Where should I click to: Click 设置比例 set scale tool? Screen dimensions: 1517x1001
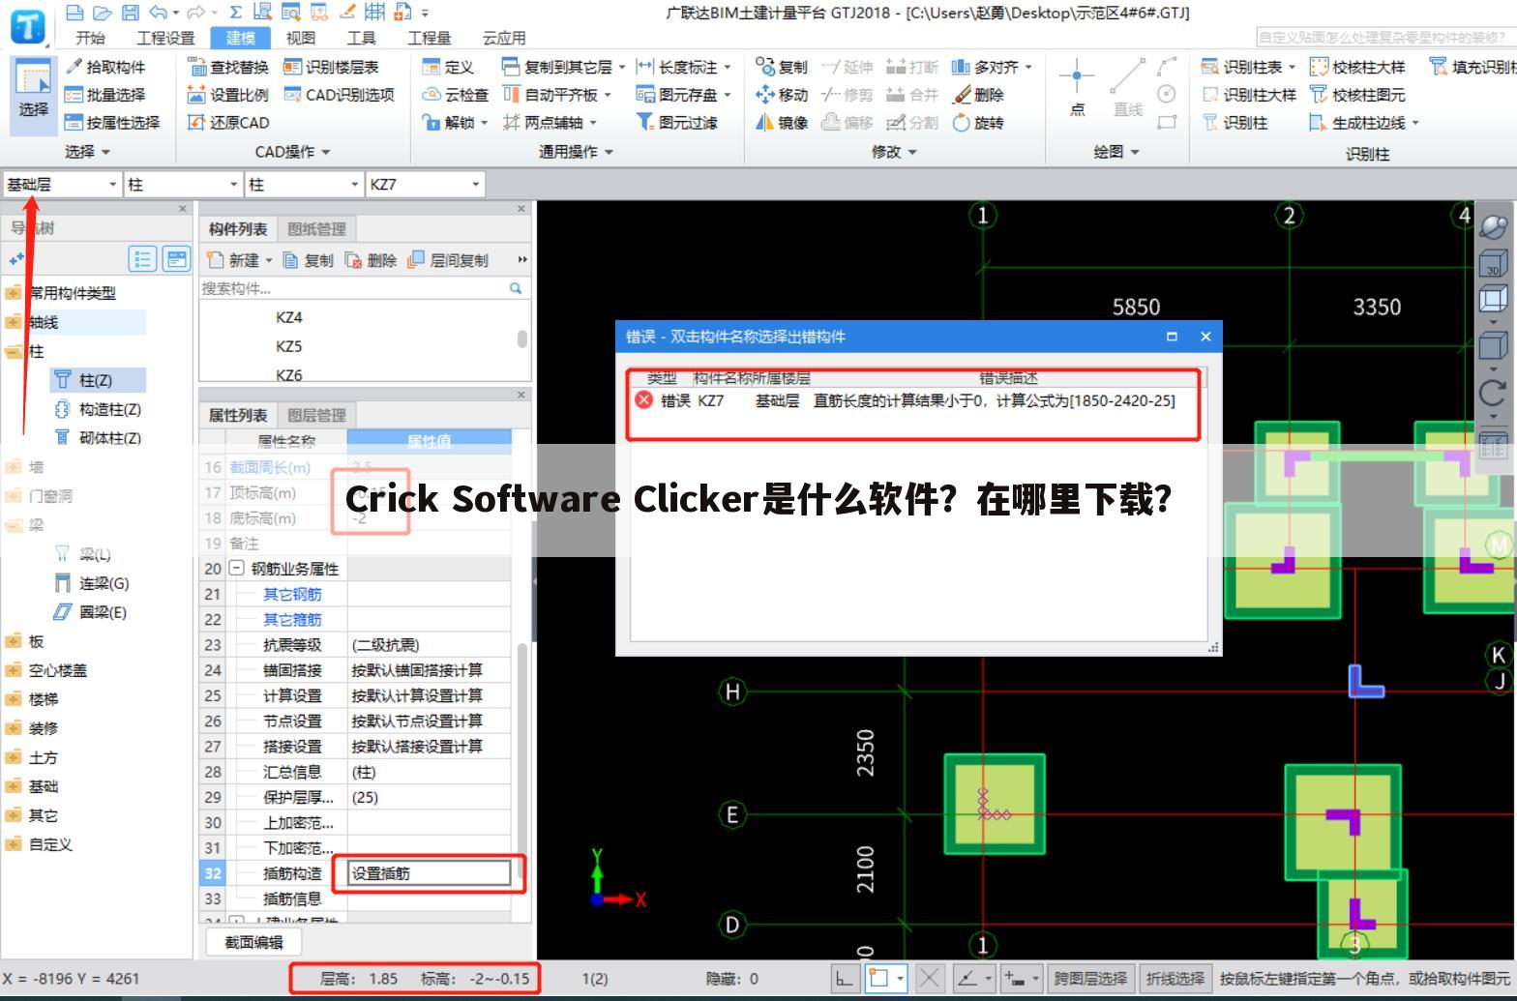(x=228, y=95)
